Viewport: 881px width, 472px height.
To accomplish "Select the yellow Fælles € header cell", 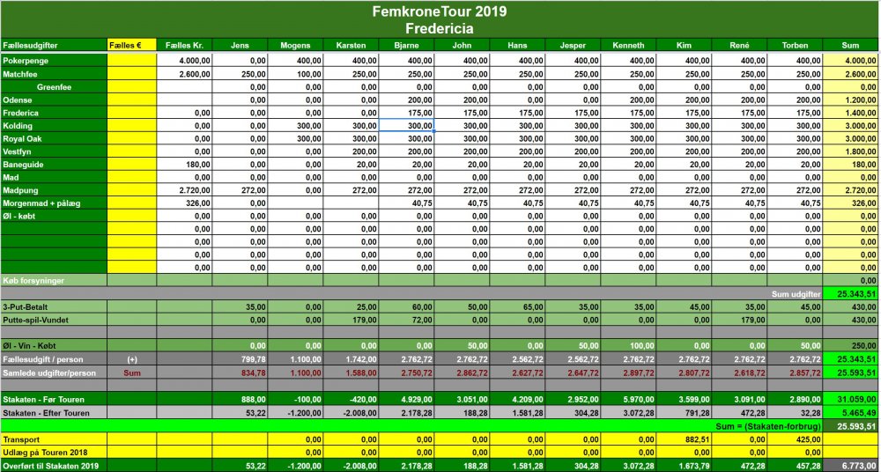I will coord(132,45).
